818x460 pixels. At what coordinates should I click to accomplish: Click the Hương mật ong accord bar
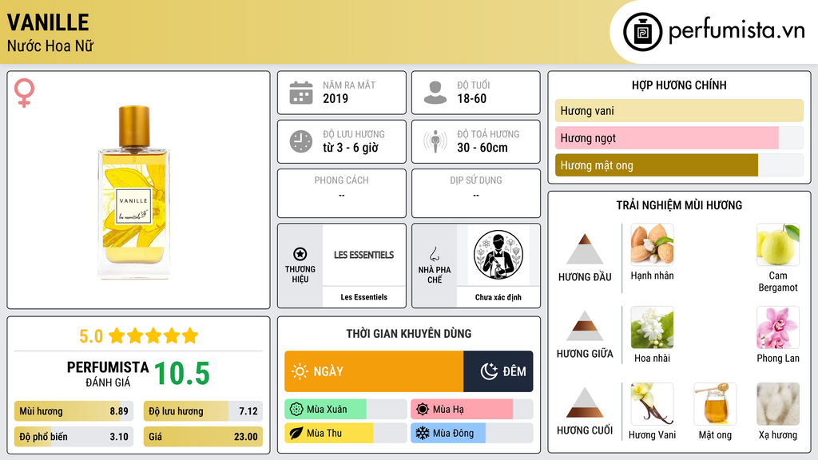coord(679,165)
